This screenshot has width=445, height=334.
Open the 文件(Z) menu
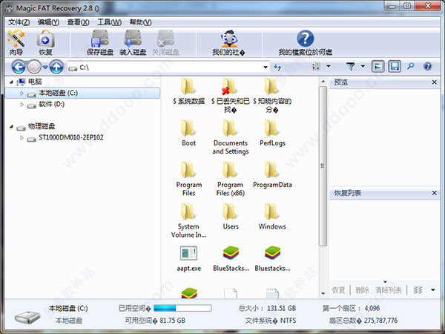click(19, 22)
